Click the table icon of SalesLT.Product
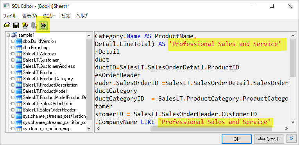Viewport: 299px width, 145px height. coord(19,72)
